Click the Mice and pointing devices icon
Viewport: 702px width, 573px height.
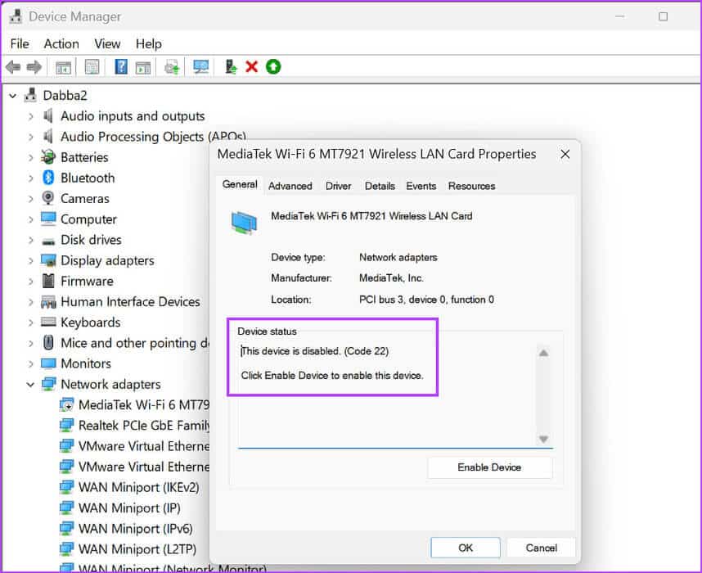pos(48,343)
